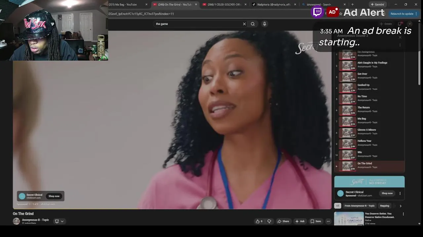423x237 pixels.
Task: Close the Y CELEB-SOLDIER tab
Action: pyautogui.click(x=246, y=5)
